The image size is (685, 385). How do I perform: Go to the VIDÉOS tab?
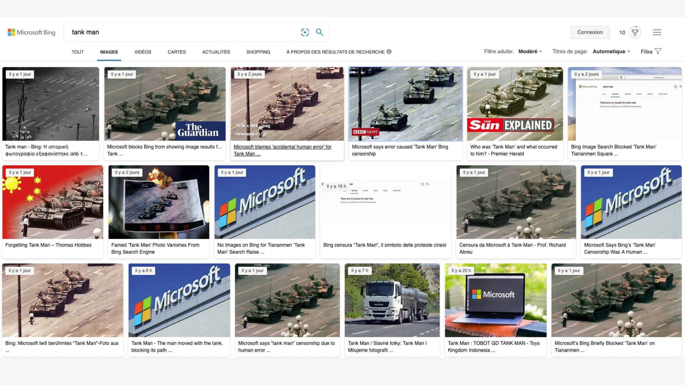point(143,52)
